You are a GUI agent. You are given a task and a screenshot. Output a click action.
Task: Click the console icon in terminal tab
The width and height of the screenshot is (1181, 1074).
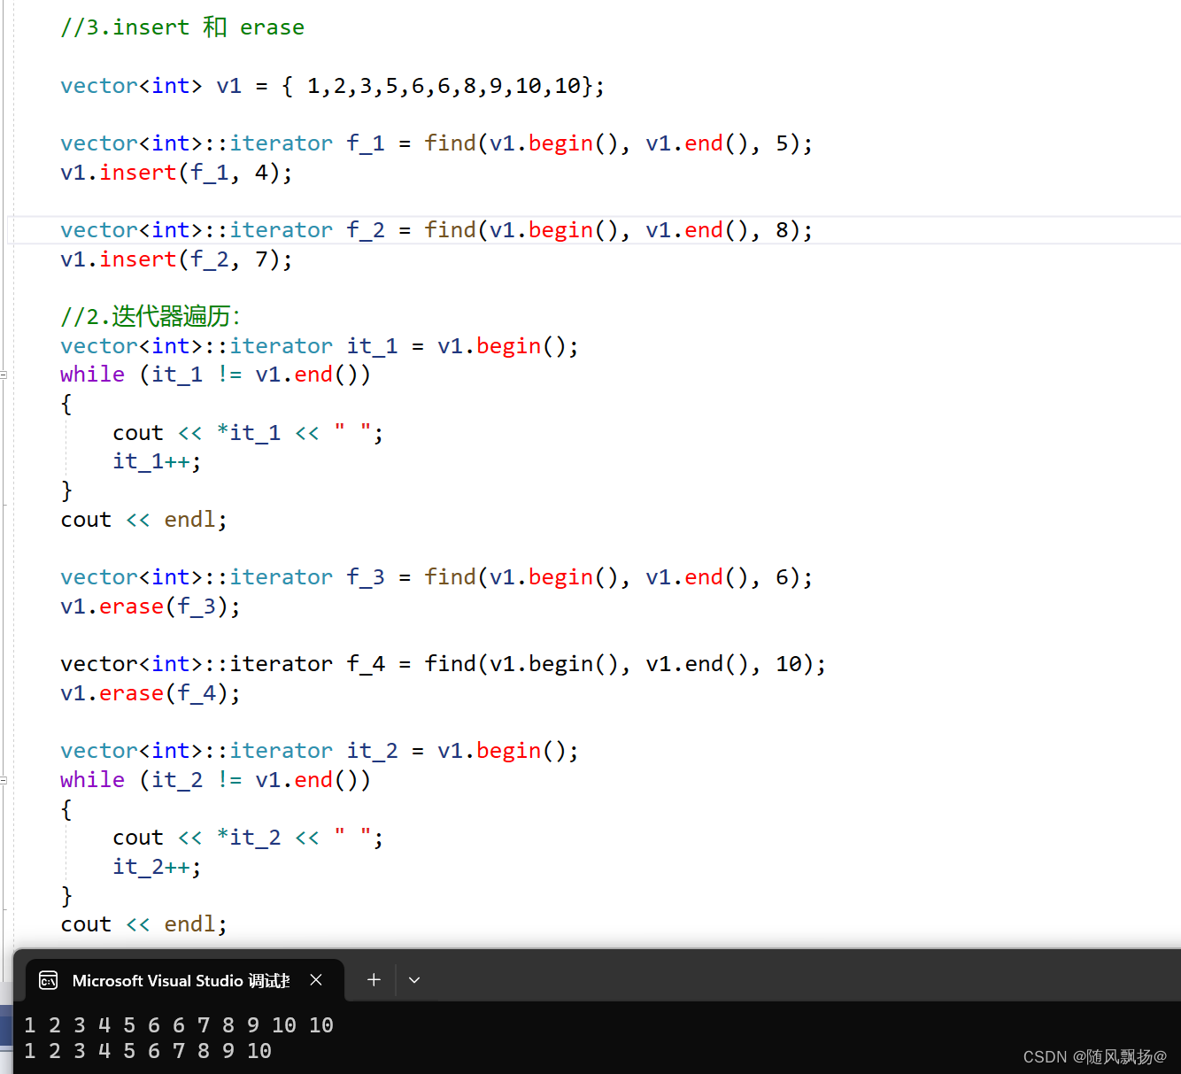tap(49, 980)
